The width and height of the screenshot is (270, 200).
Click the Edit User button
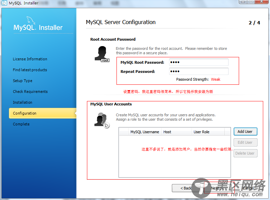[245, 142]
